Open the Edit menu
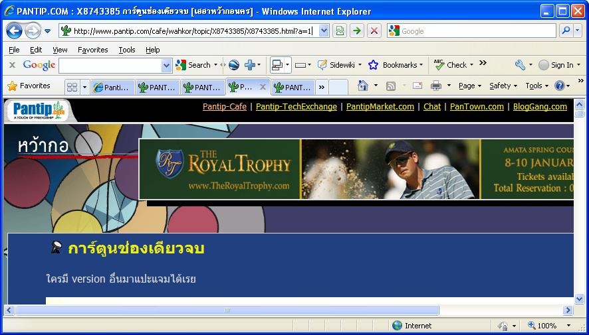This screenshot has height=335, width=589. 36,50
